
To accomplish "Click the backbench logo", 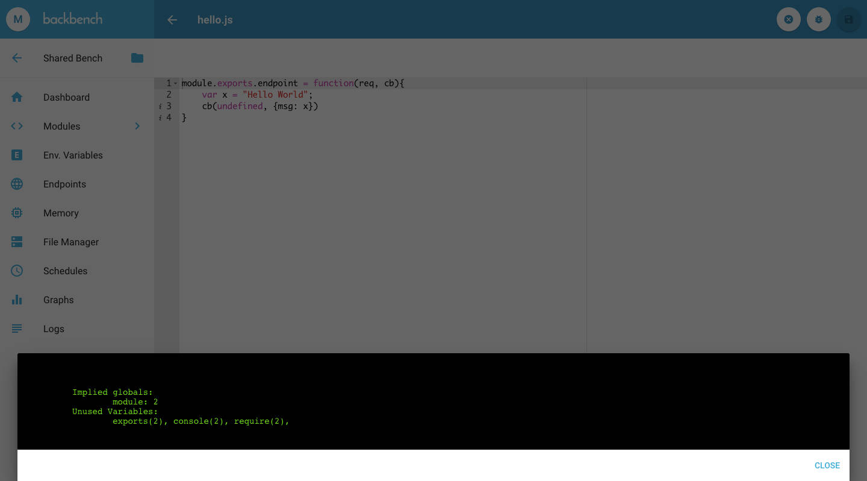I will click(x=73, y=19).
